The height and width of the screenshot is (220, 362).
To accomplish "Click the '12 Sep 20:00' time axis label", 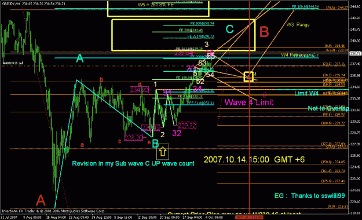I will tap(147, 218).
